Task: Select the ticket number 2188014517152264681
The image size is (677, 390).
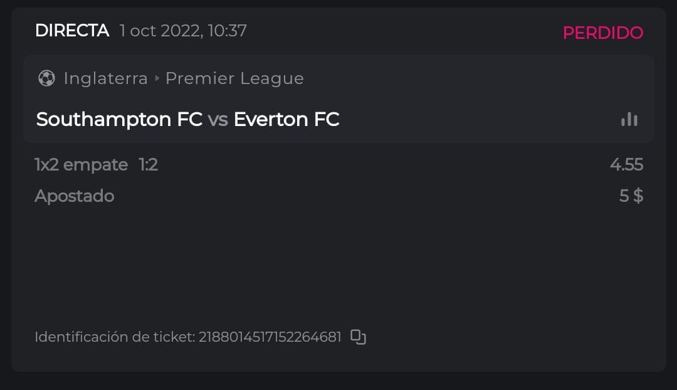Action: [270, 337]
